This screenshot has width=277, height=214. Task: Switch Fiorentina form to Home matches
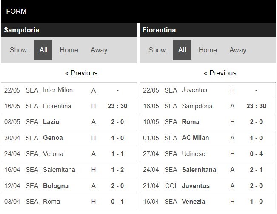pyautogui.click(x=208, y=50)
